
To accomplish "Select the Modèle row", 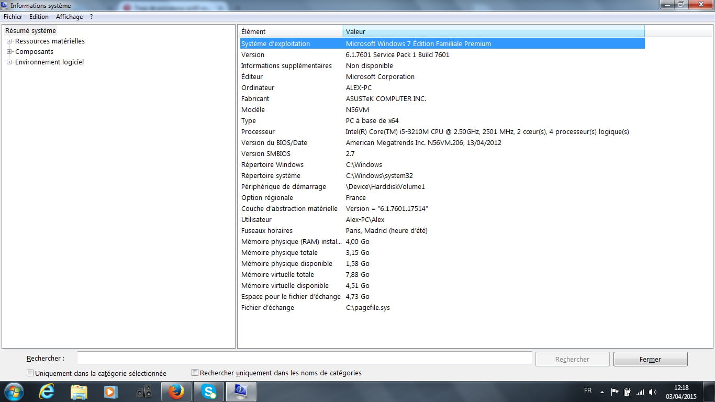I will [x=442, y=109].
